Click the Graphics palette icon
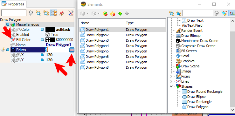The image size is (235, 116). click(178, 61)
